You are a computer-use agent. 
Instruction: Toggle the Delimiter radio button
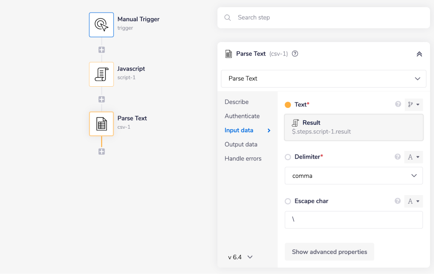pyautogui.click(x=288, y=157)
